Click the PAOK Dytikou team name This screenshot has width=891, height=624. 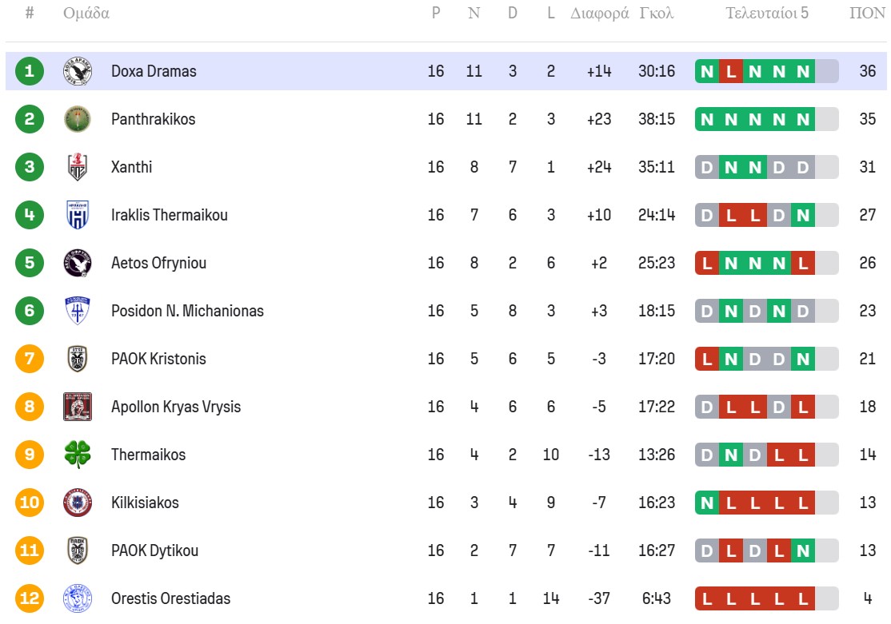[x=154, y=550]
